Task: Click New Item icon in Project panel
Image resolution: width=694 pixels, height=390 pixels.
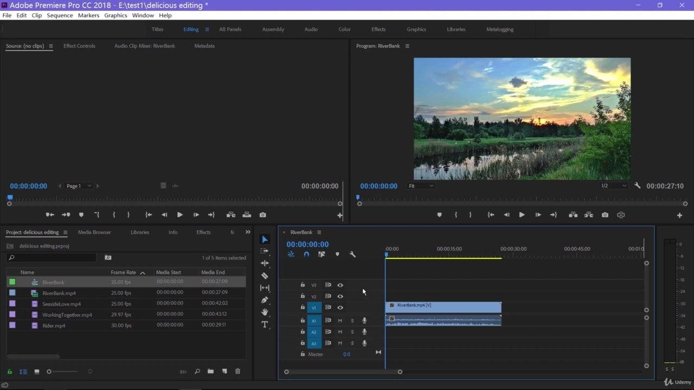Action: point(224,372)
